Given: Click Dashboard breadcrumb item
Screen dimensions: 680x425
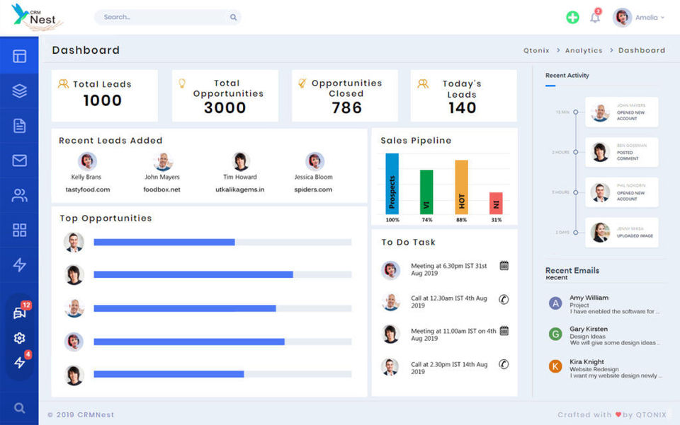Looking at the screenshot, I should click(x=642, y=51).
